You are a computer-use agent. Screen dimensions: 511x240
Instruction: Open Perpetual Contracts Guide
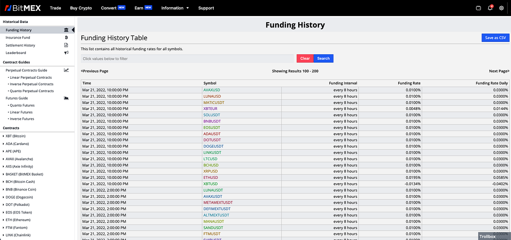[x=26, y=70]
